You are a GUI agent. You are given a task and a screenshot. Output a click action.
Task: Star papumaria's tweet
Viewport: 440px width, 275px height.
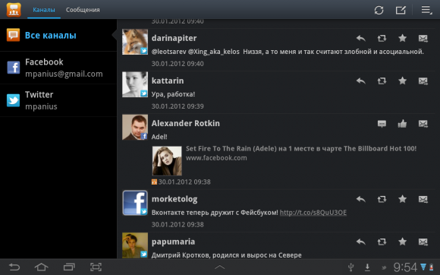pyautogui.click(x=402, y=242)
